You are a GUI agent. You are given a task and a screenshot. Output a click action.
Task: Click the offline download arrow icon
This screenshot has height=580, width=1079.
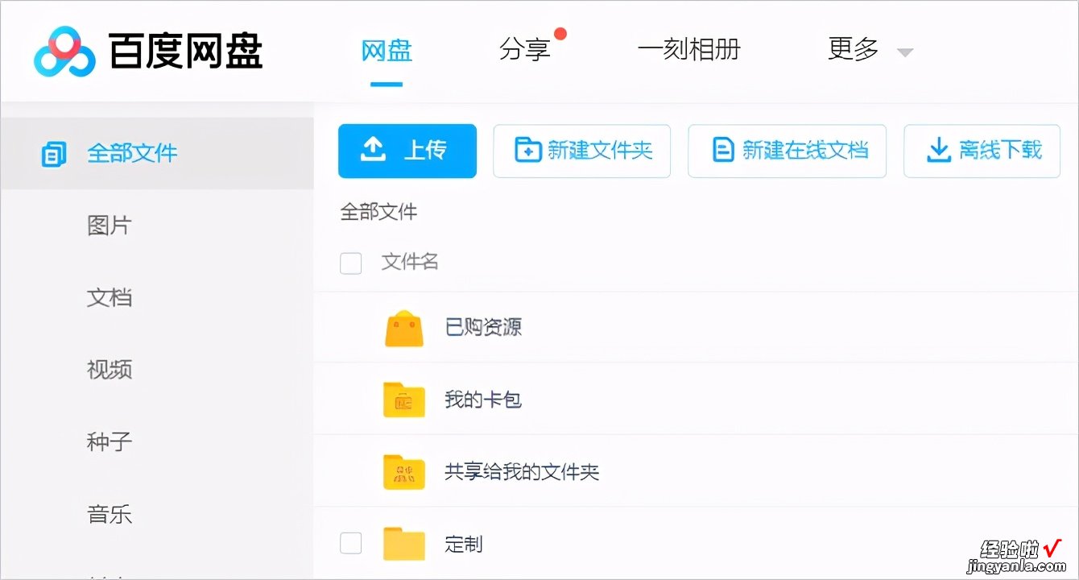(x=939, y=150)
